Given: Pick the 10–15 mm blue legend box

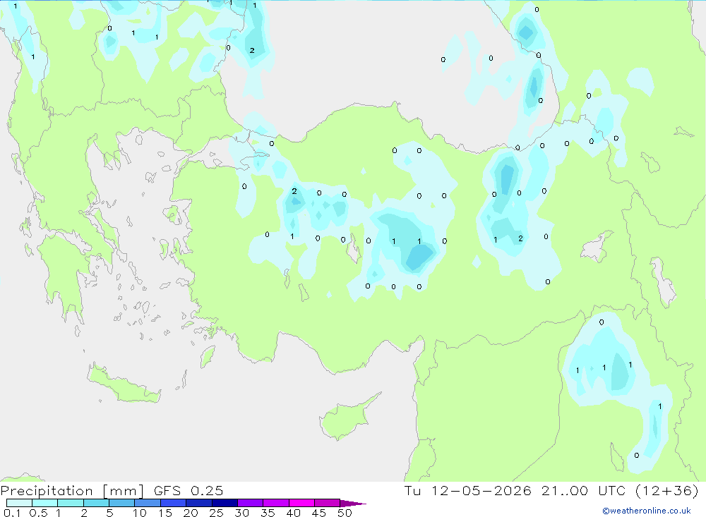Looking at the screenshot, I should 148,503.
